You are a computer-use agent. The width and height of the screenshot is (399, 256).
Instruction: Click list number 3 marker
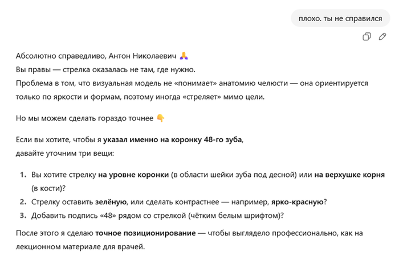pos(23,214)
